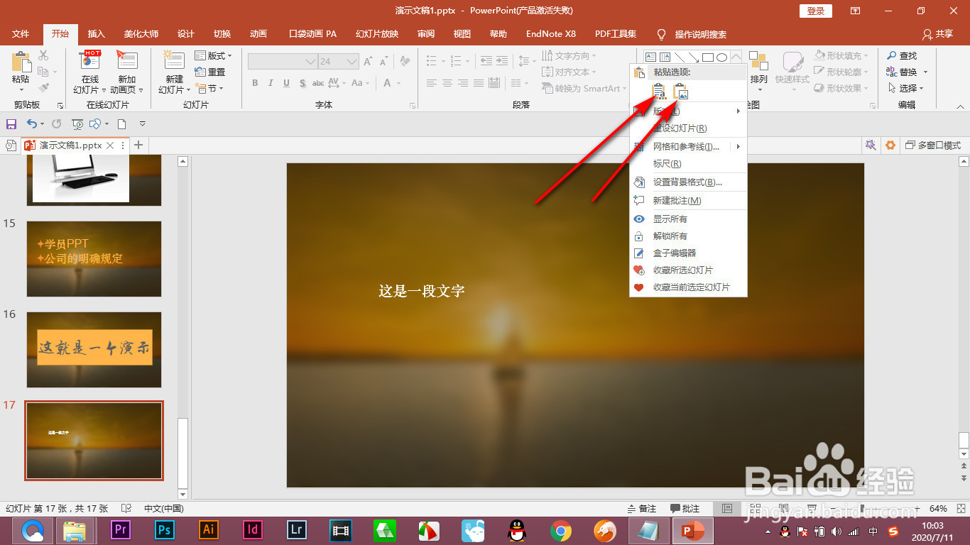Toggle Notes pane with 备注 button

[x=642, y=509]
